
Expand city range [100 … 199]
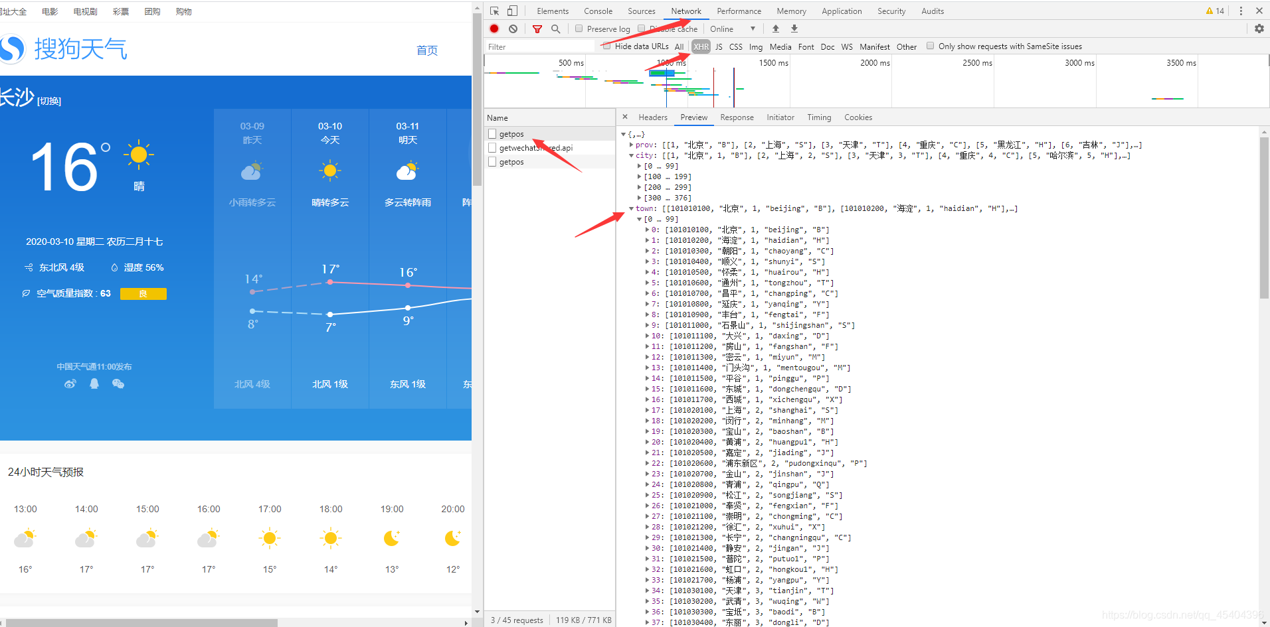point(640,176)
